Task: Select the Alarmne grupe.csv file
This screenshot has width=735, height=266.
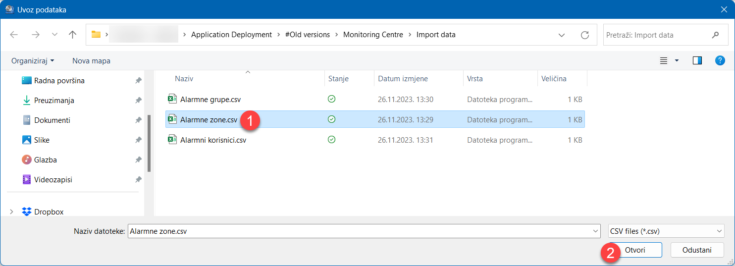Action: coord(210,100)
